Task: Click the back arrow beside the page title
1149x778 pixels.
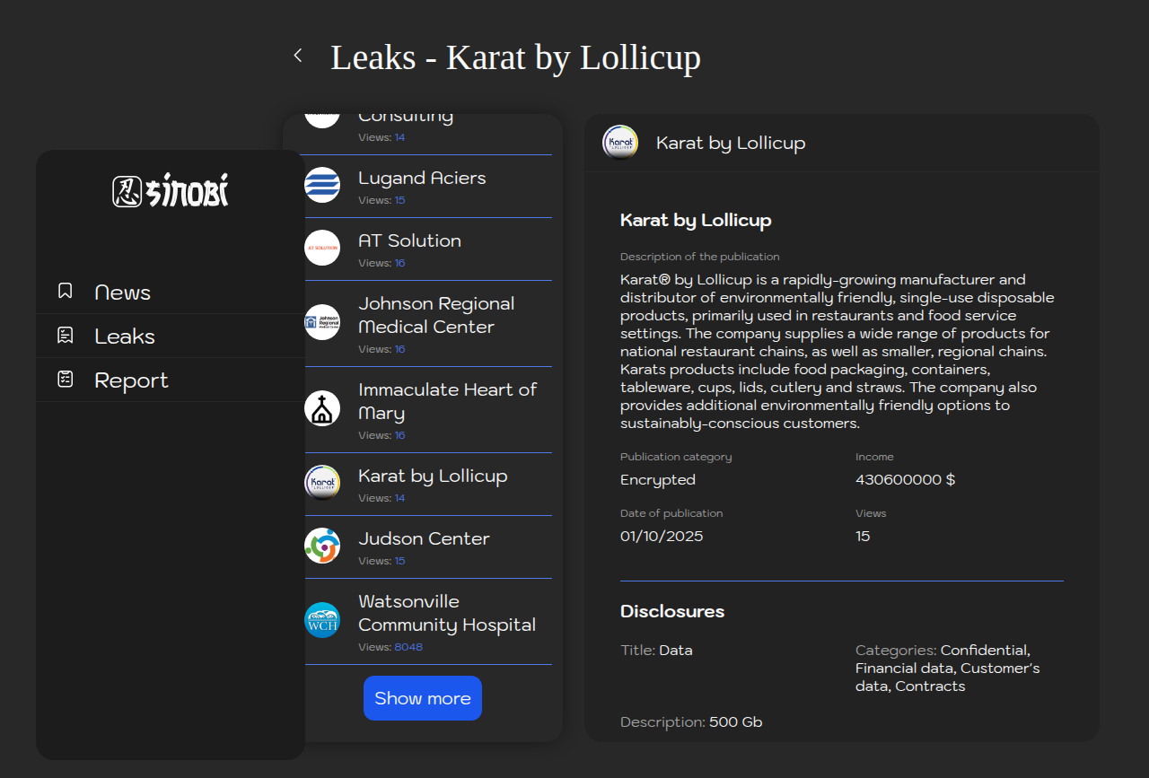Action: 298,56
